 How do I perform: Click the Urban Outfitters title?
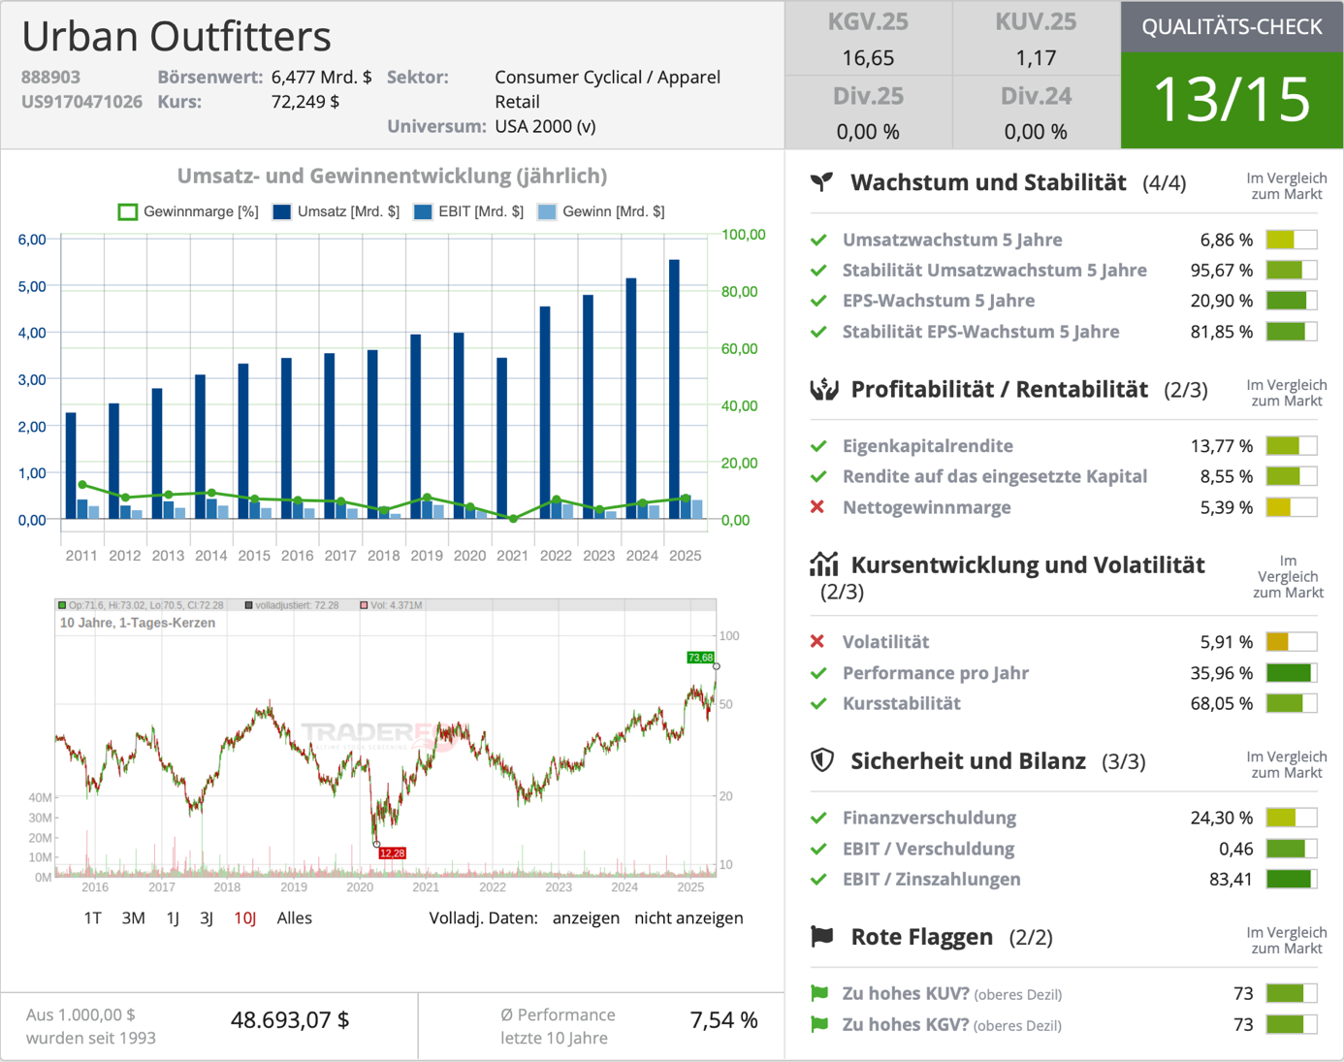pyautogui.click(x=176, y=36)
